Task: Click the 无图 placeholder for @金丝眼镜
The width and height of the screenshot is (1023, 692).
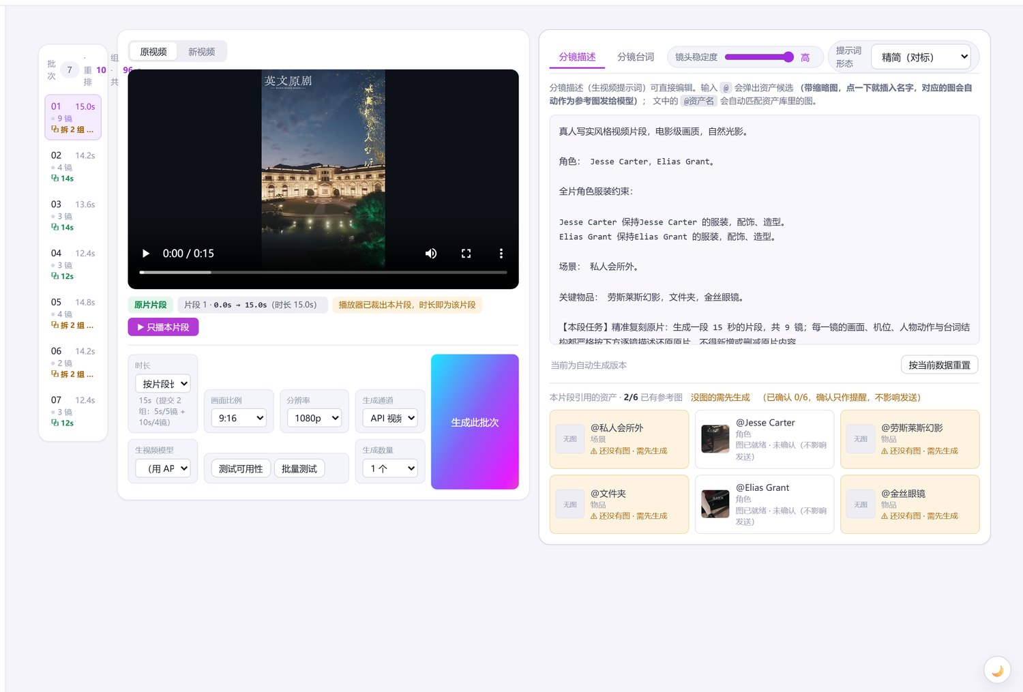Action: click(x=861, y=505)
